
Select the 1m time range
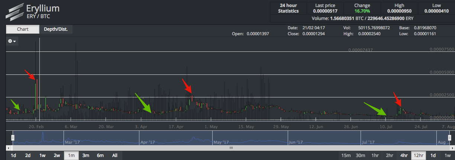(71, 156)
